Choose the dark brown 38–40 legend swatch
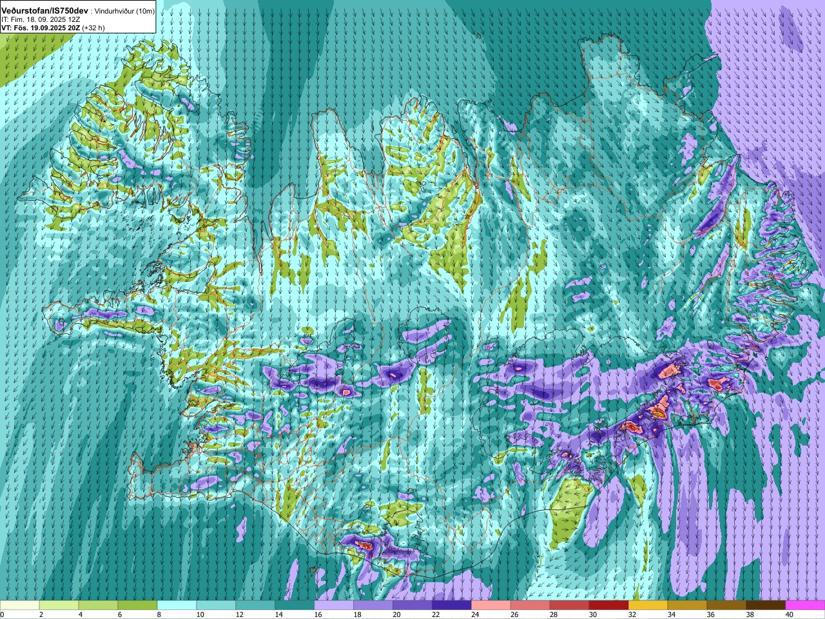The width and height of the screenshot is (825, 619). pyautogui.click(x=767, y=605)
